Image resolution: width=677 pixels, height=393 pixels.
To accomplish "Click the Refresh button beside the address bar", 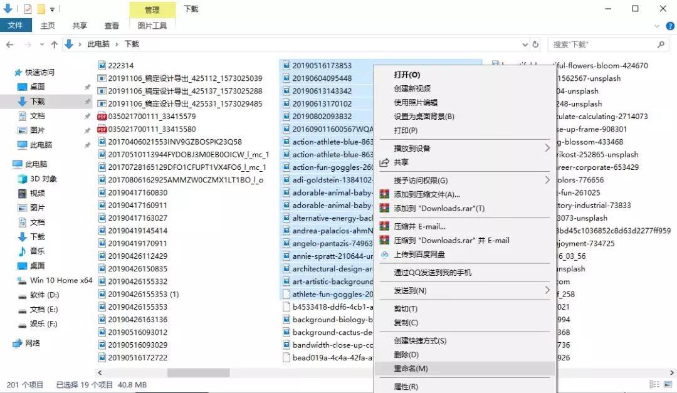I will 535,45.
